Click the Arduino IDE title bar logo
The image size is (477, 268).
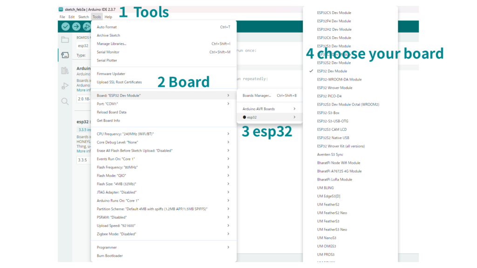61,9
